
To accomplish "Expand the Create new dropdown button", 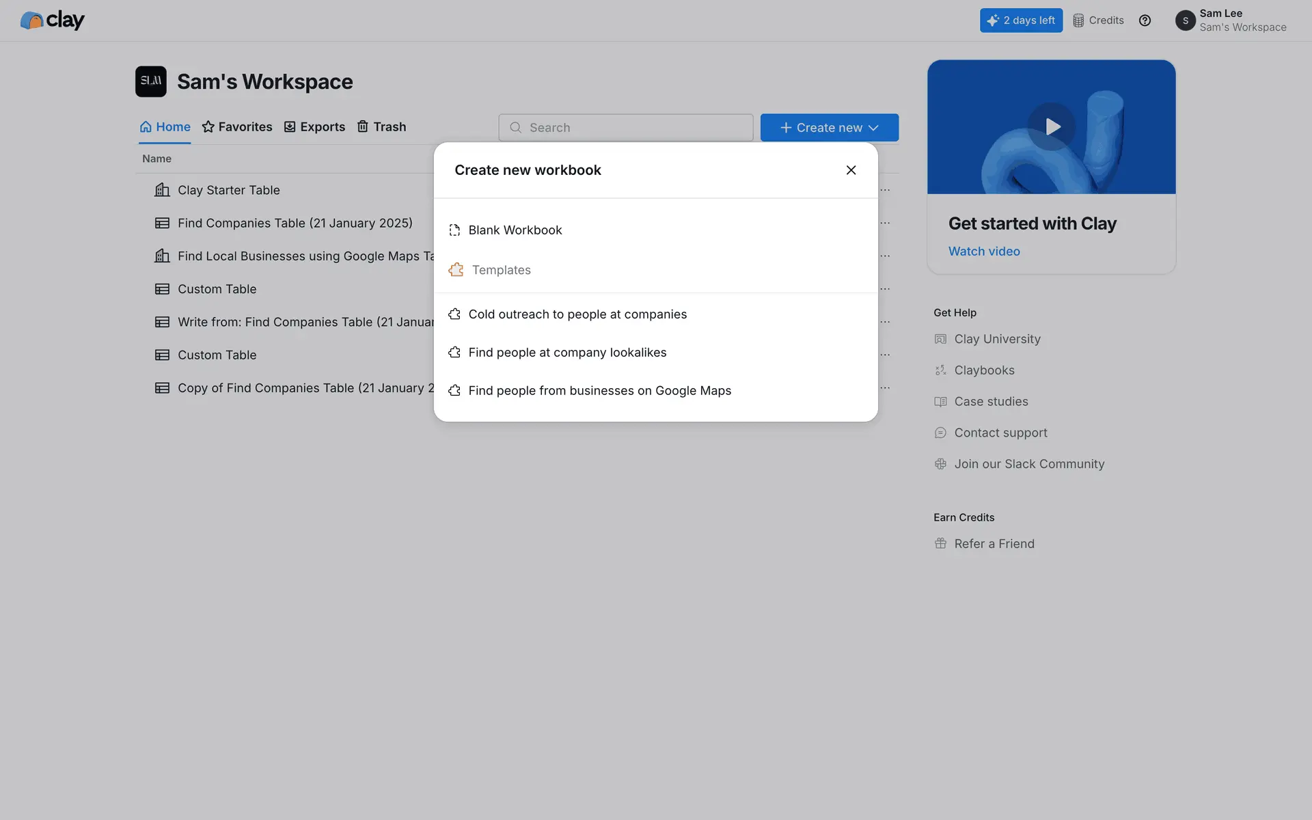I will coord(829,128).
